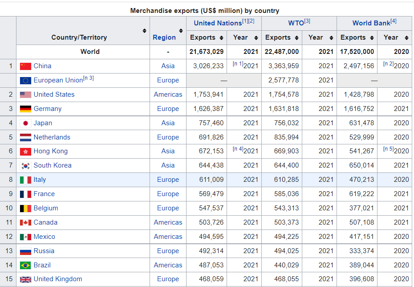414x287 pixels.
Task: Click the Brazil flag icon
Action: click(25, 265)
